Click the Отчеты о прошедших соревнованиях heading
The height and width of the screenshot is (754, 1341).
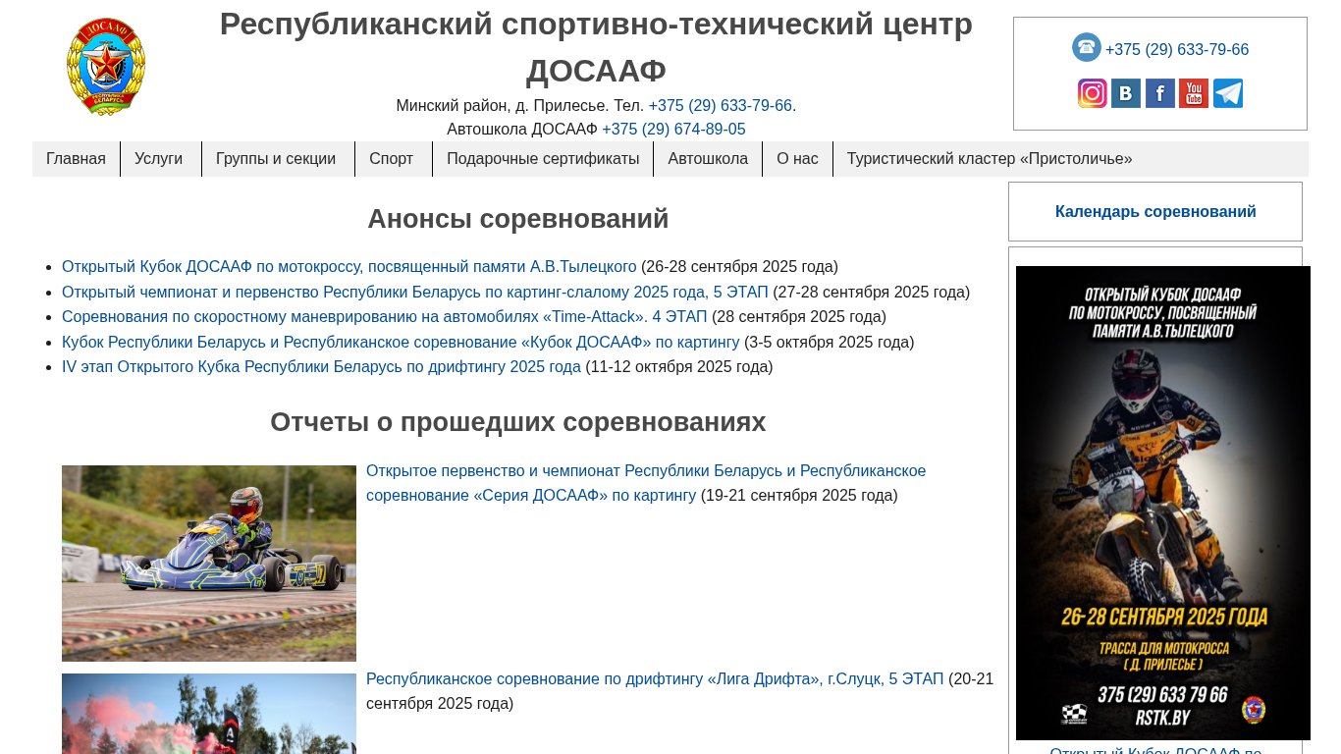[518, 422]
